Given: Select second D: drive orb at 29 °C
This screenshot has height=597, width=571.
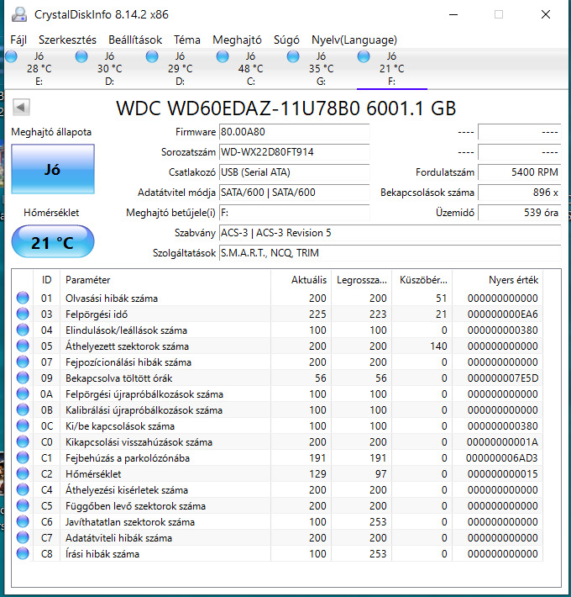Looking at the screenshot, I should (152, 56).
